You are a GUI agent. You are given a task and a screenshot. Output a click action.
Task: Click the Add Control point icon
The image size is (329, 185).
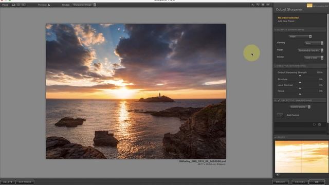coord(280,115)
